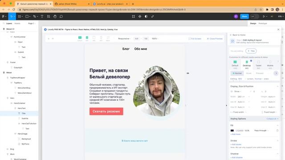Open the Page 1 dropdown
This screenshot has width=285, height=160.
coord(32,24)
